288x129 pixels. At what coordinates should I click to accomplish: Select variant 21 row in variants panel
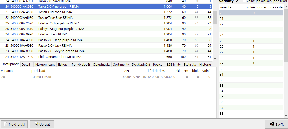click(251, 19)
